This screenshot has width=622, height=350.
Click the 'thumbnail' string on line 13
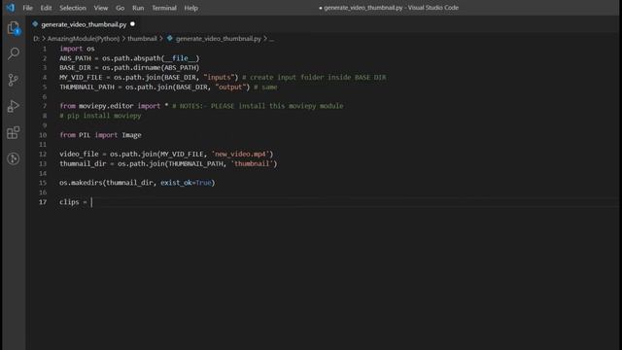252,163
